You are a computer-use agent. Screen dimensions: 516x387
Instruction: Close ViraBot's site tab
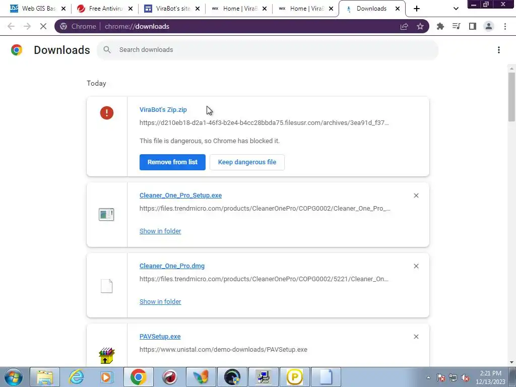[x=198, y=9]
